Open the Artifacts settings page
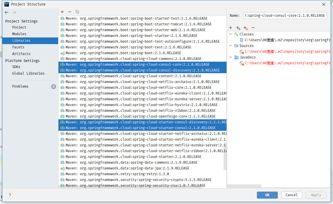The height and width of the screenshot is (204, 333). tap(21, 54)
